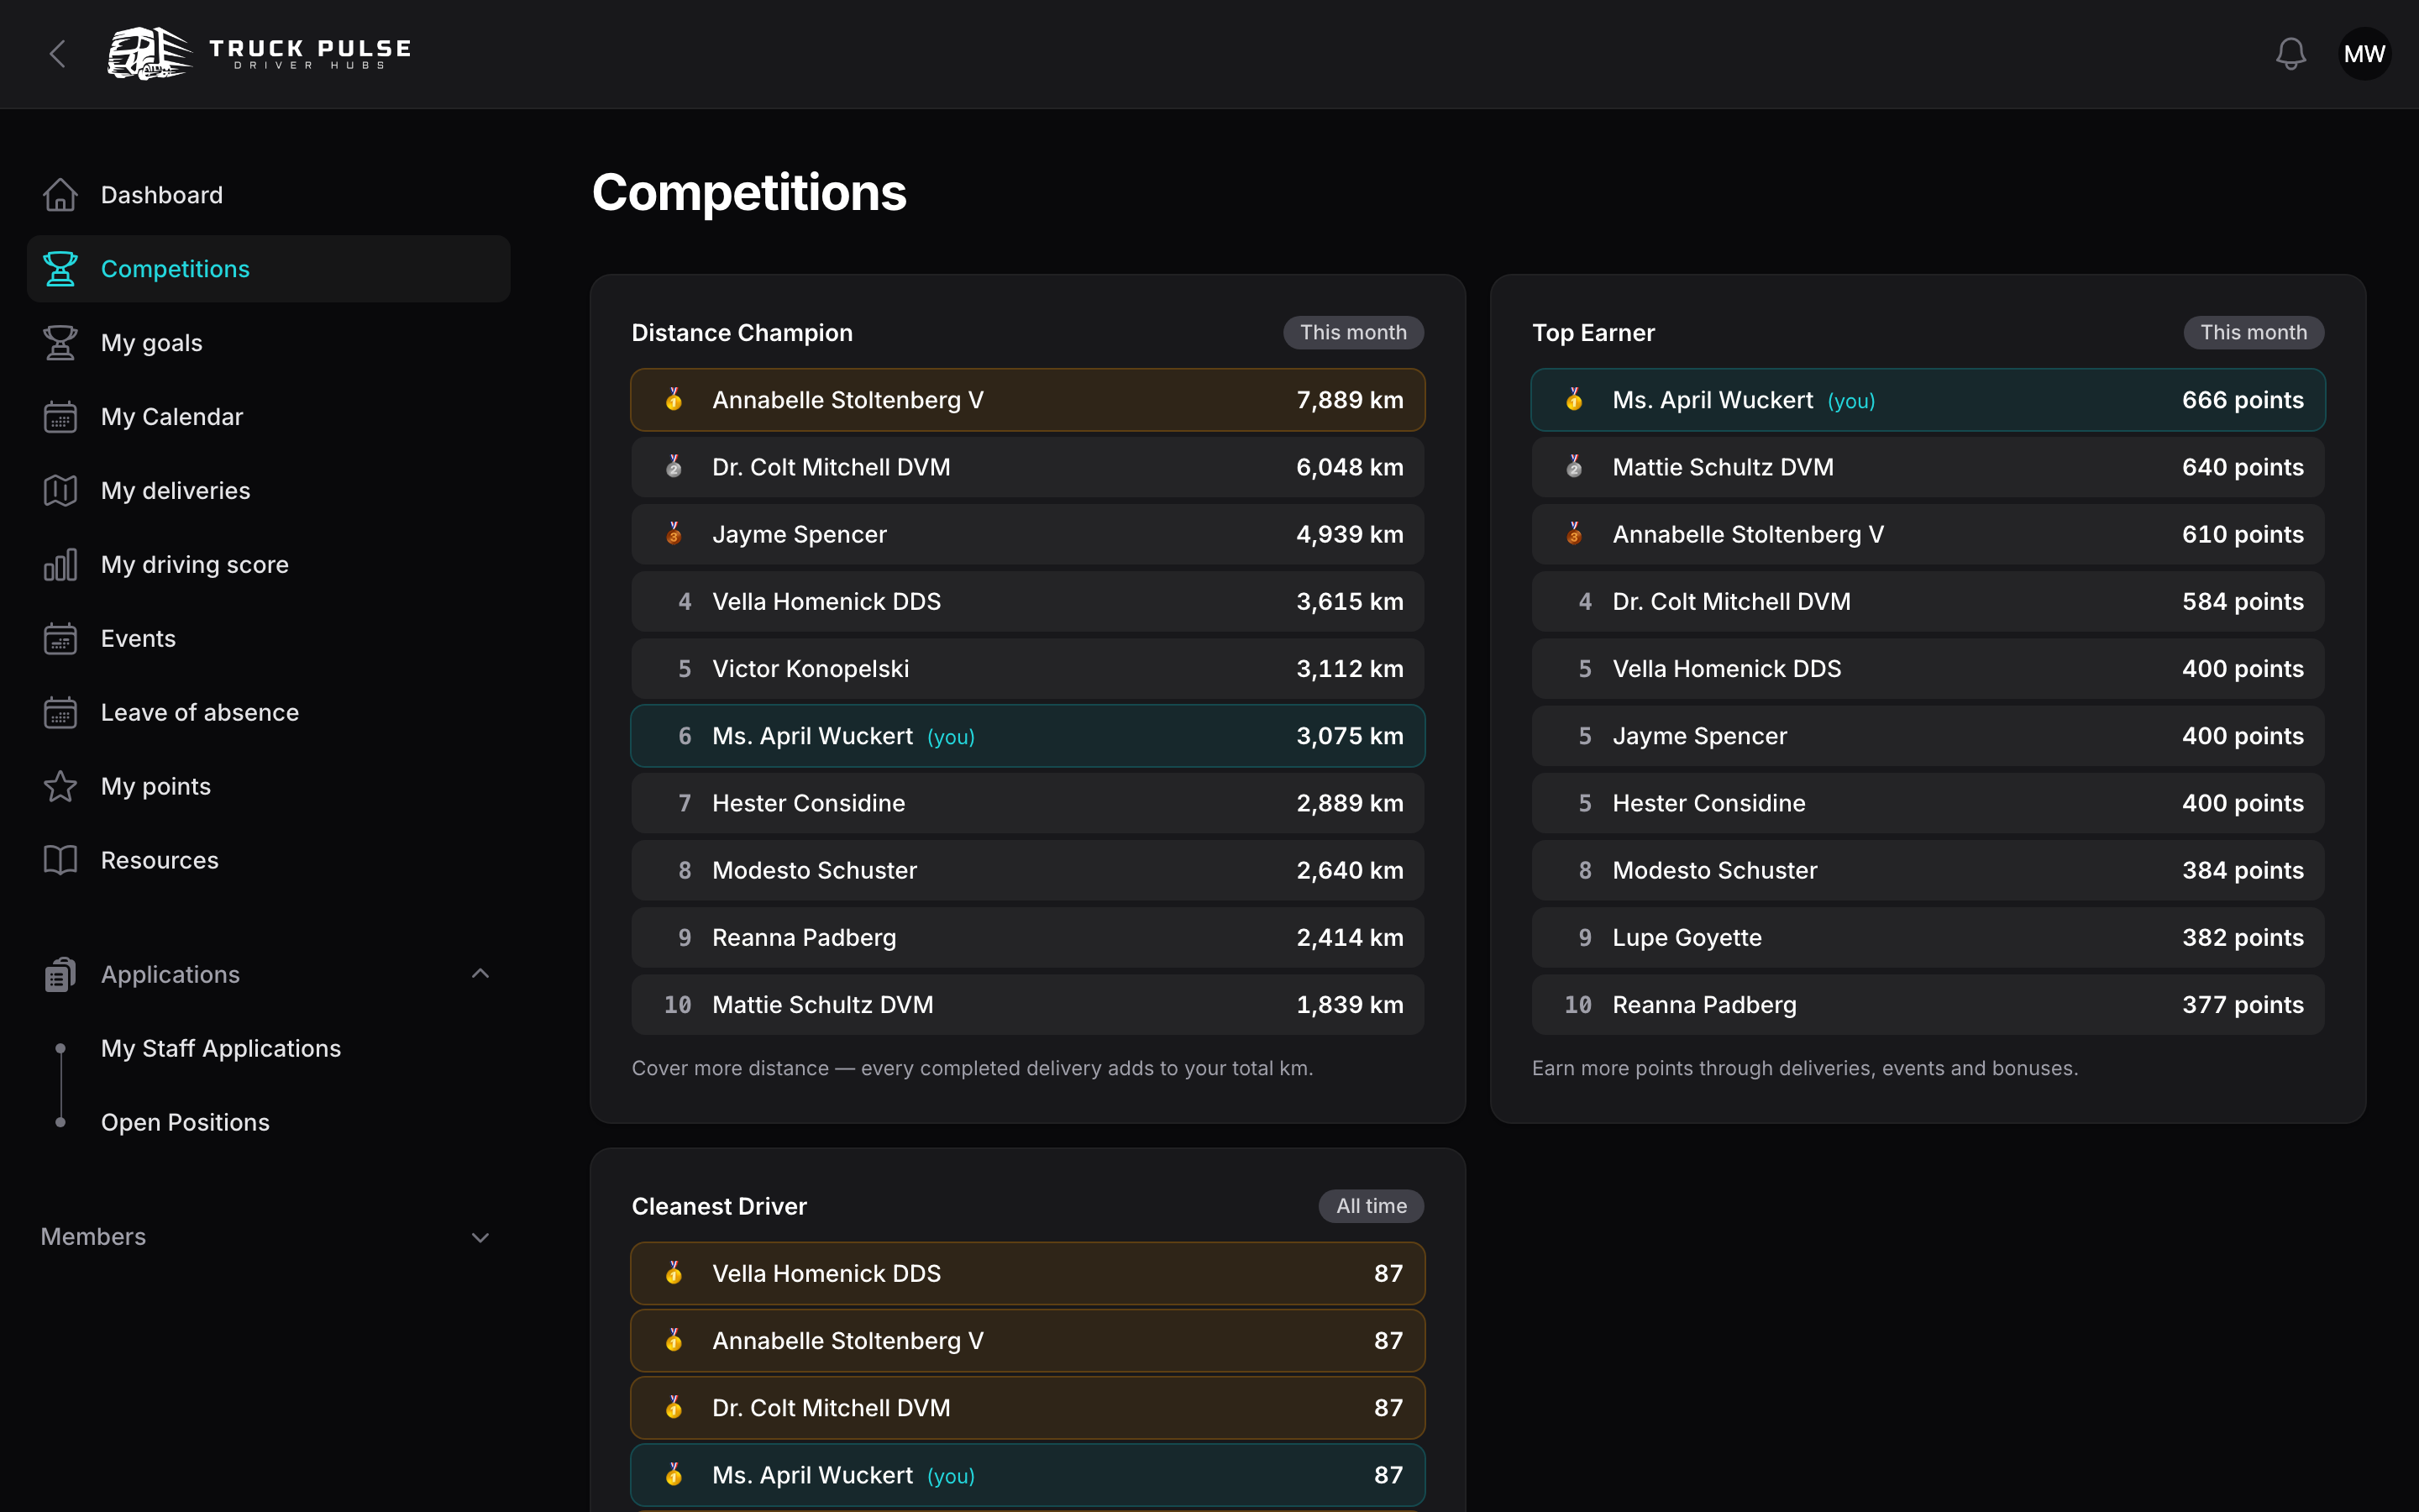Click gold medal beside Annabelle in Cleanest Driver
The height and width of the screenshot is (1512, 2419).
[674, 1341]
